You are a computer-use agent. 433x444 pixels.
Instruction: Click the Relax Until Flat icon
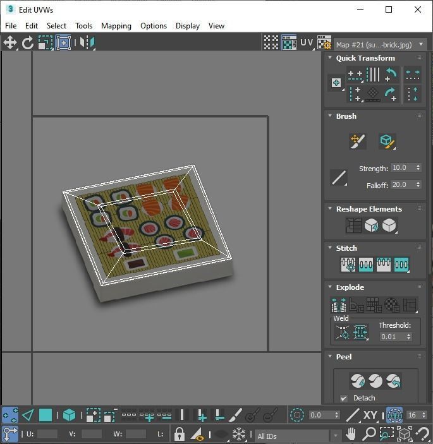pos(372,225)
